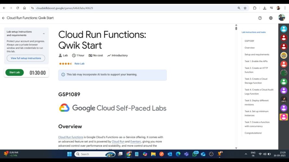The image size is (289, 162).
Task: Open the user profile avatar in header
Action: pos(282,18)
